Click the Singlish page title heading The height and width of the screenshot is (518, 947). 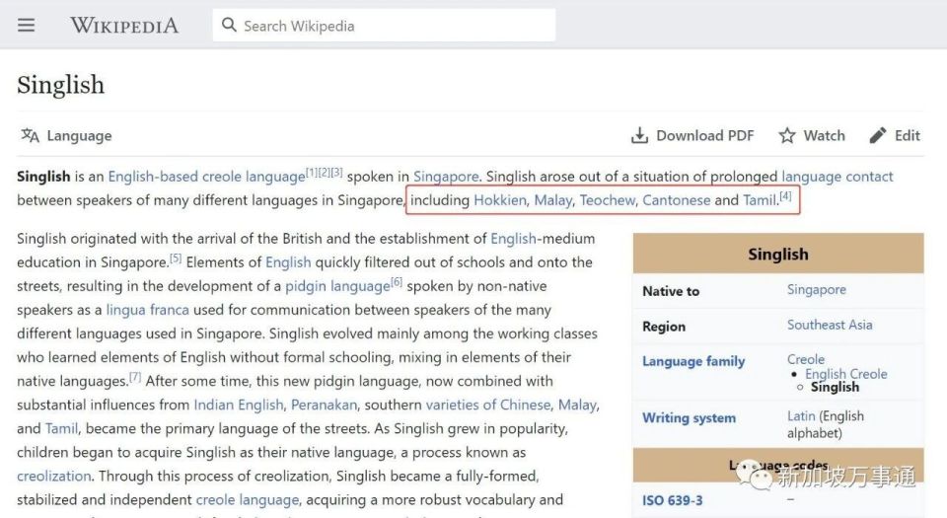coord(60,85)
